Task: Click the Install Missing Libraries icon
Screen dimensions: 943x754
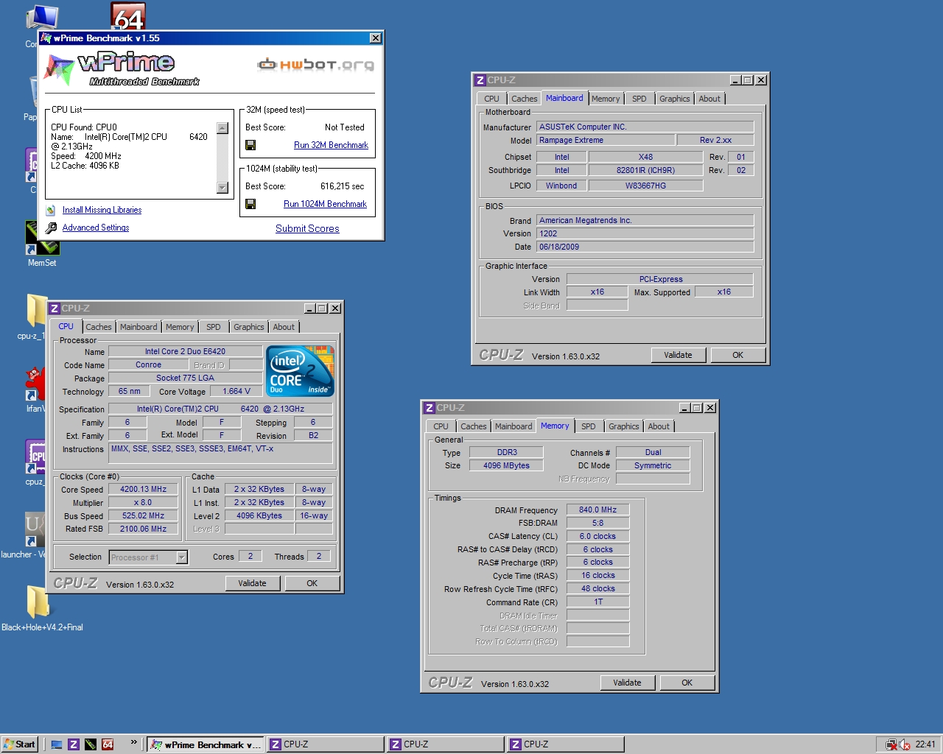Action: pos(51,211)
